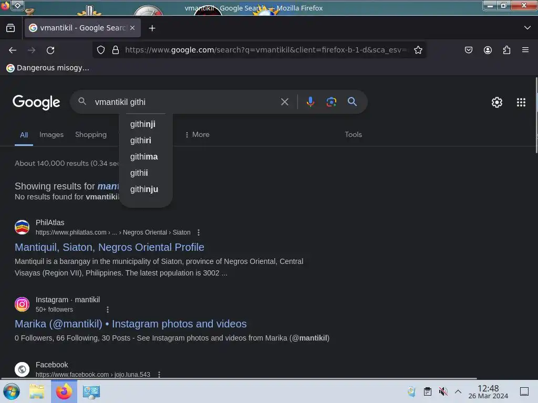Click in the vmantikil githi search field
This screenshot has width=538, height=403.
click(x=185, y=102)
